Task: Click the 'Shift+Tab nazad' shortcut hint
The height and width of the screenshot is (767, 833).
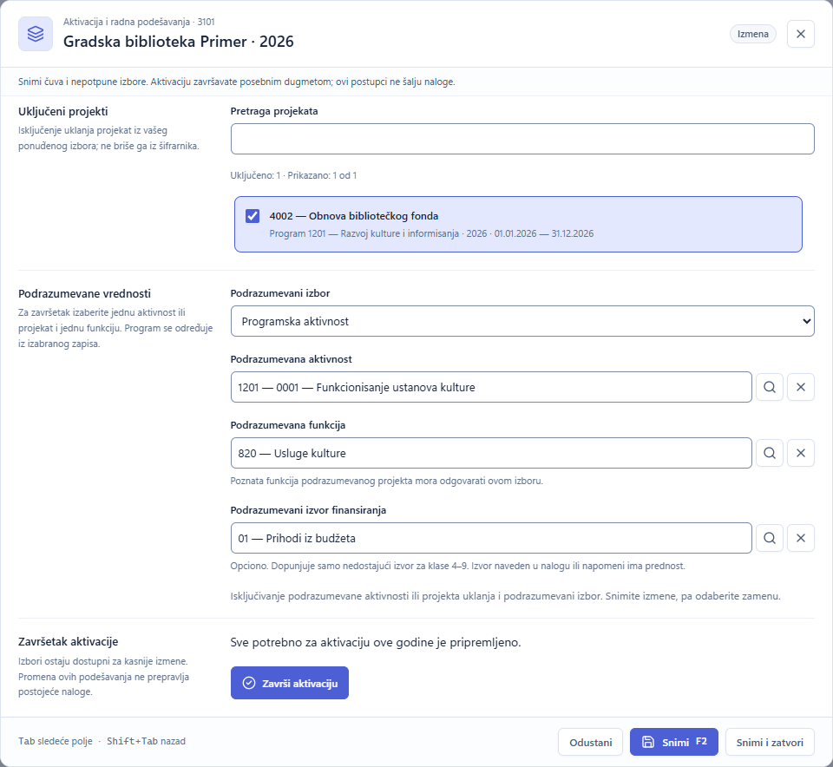Action: pos(146,741)
